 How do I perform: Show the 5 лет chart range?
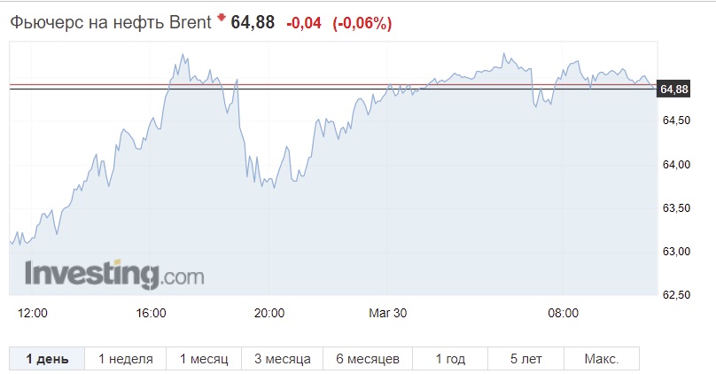[x=526, y=359]
